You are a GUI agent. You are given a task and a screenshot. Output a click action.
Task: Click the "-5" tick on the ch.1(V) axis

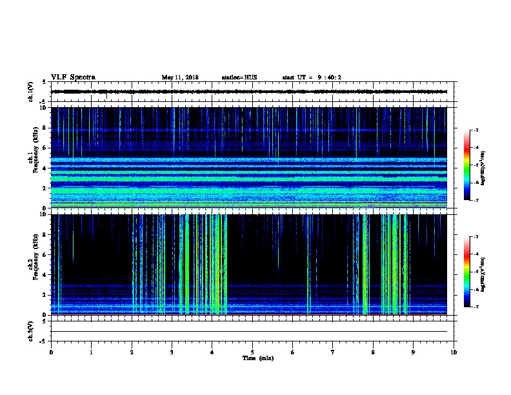[x=43, y=102]
